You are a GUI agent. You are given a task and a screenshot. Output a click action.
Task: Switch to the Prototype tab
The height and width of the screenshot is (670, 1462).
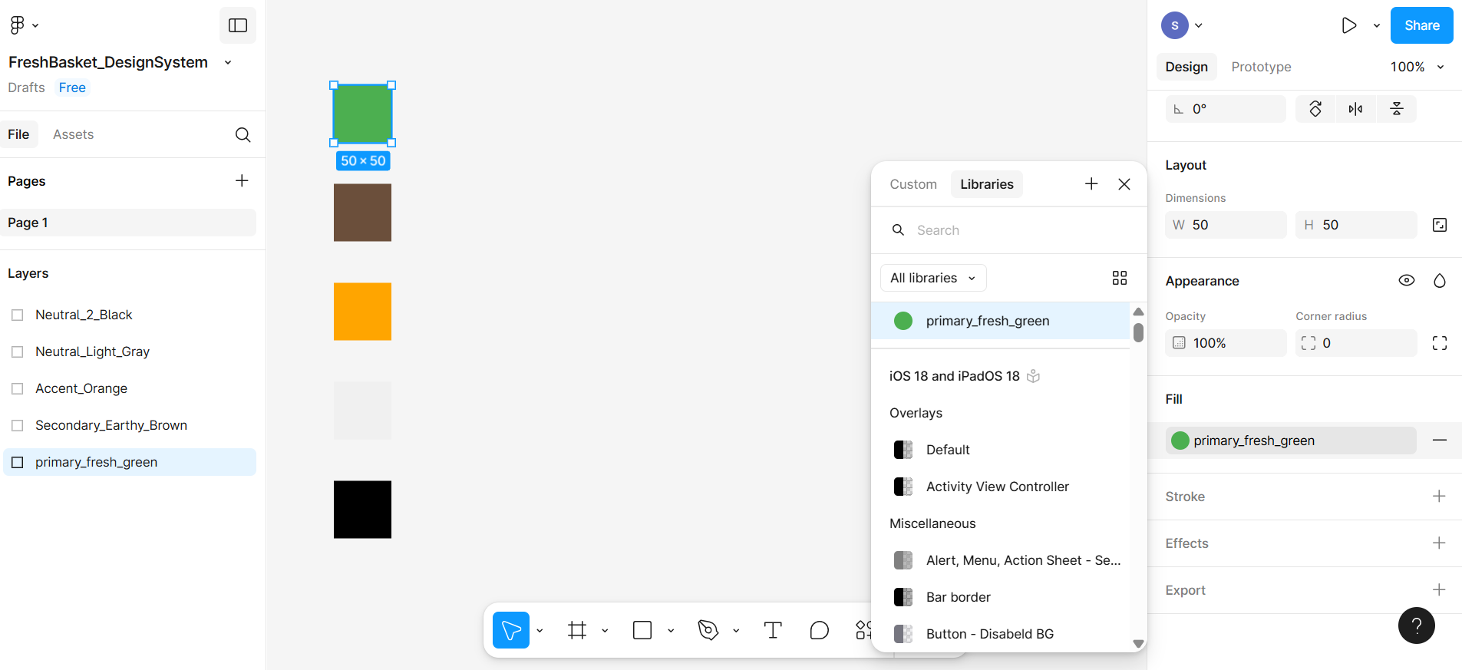[1261, 67]
